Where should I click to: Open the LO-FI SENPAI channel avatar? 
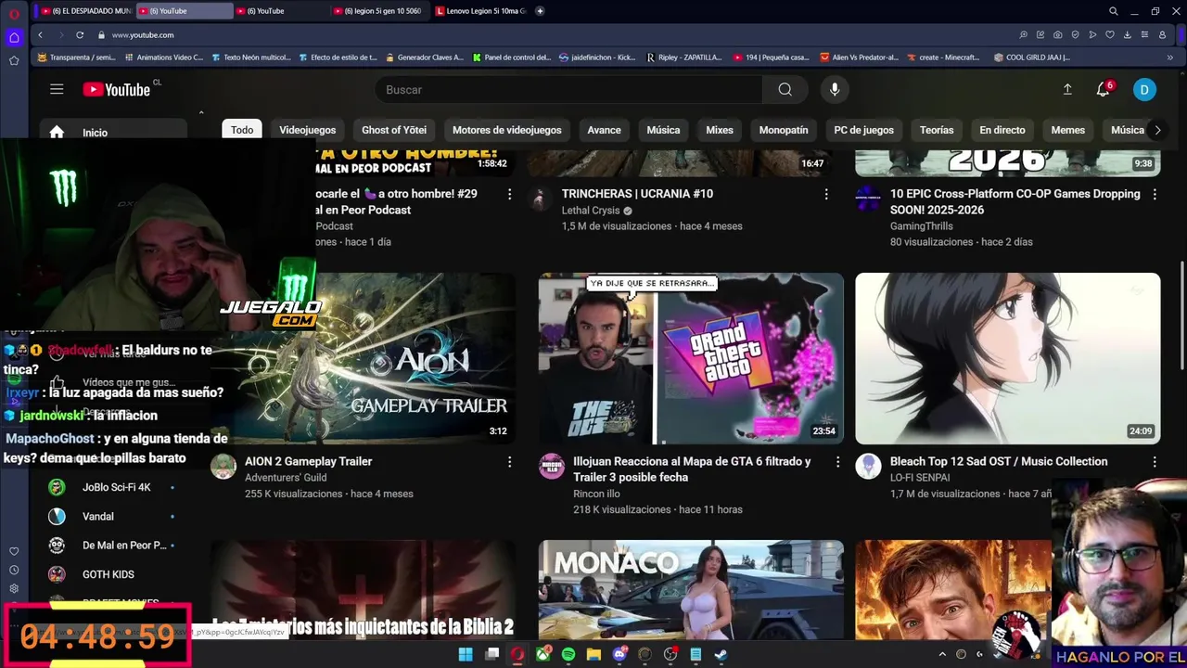868,467
